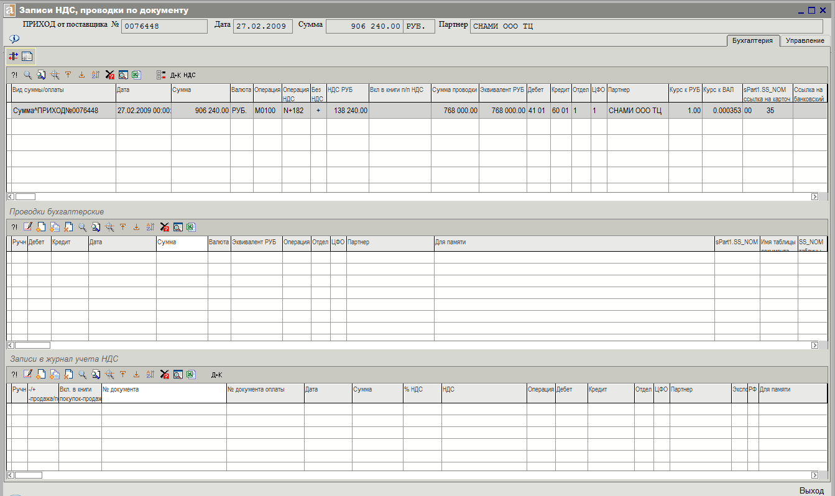The image size is (835, 496).
Task: Click the debit-credit arrows icon above the top grid
Action: (x=13, y=57)
